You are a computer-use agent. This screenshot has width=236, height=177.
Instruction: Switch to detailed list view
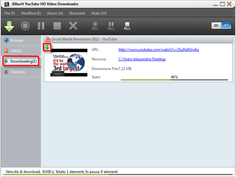(x=226, y=26)
